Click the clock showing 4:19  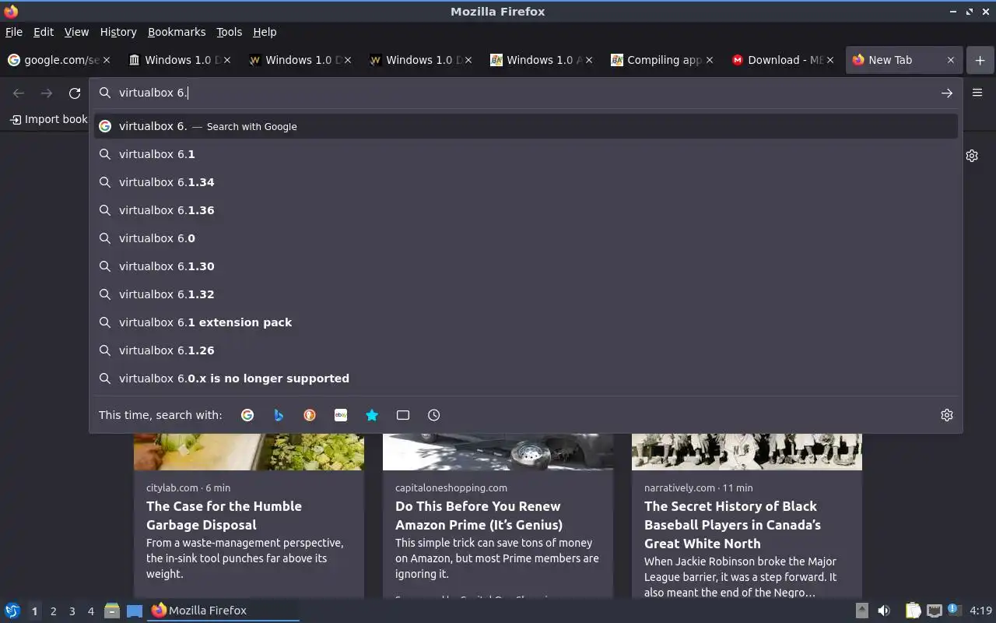pyautogui.click(x=980, y=611)
